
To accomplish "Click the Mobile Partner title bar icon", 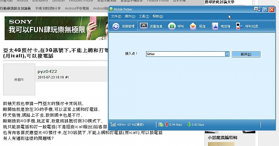I will click(x=111, y=9).
